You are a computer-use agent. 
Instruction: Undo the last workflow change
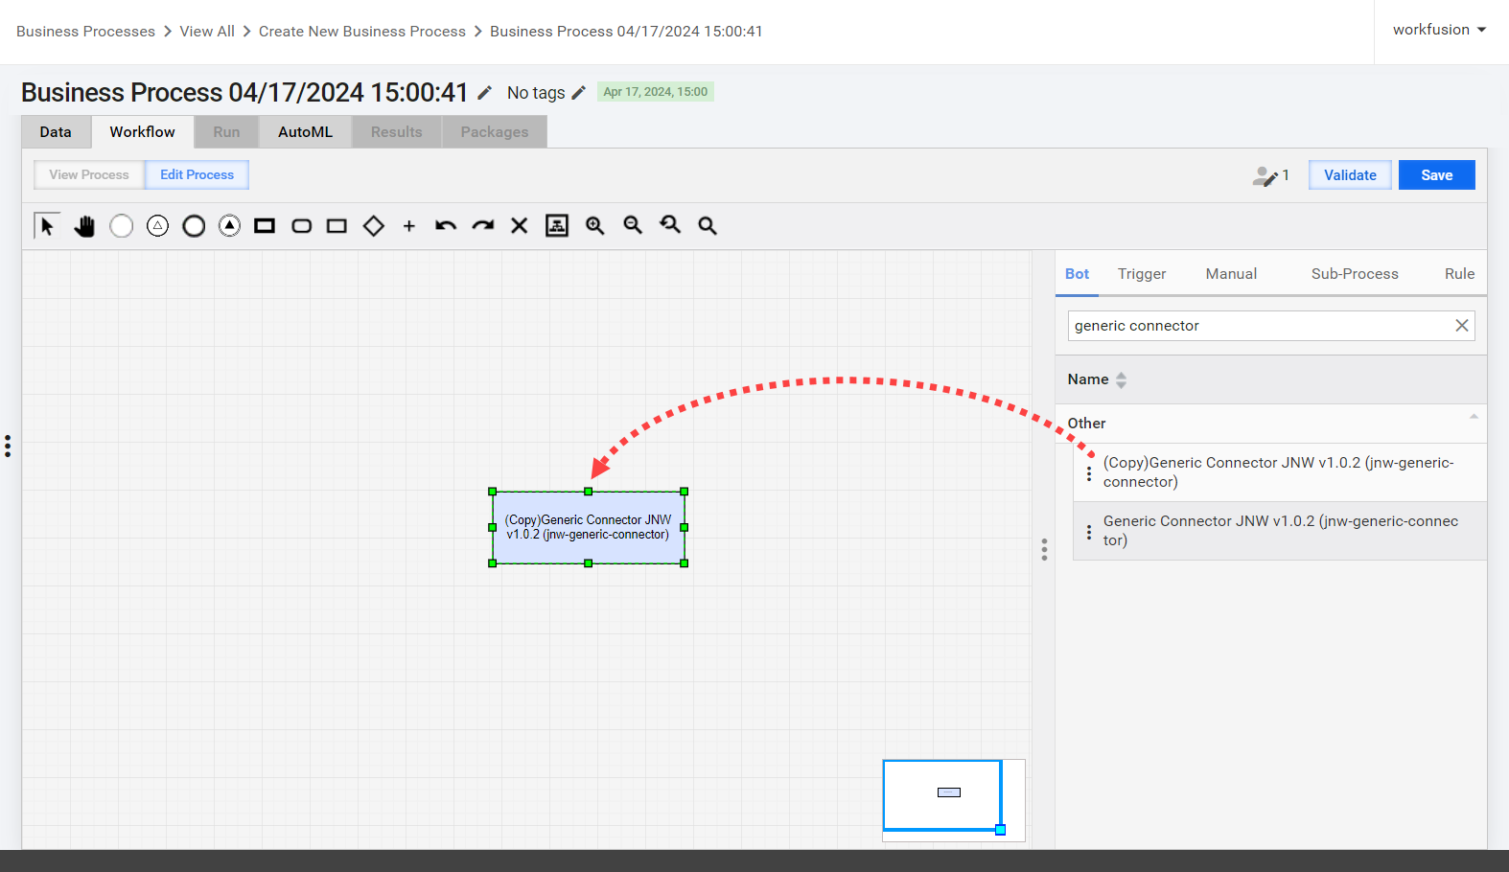click(446, 226)
